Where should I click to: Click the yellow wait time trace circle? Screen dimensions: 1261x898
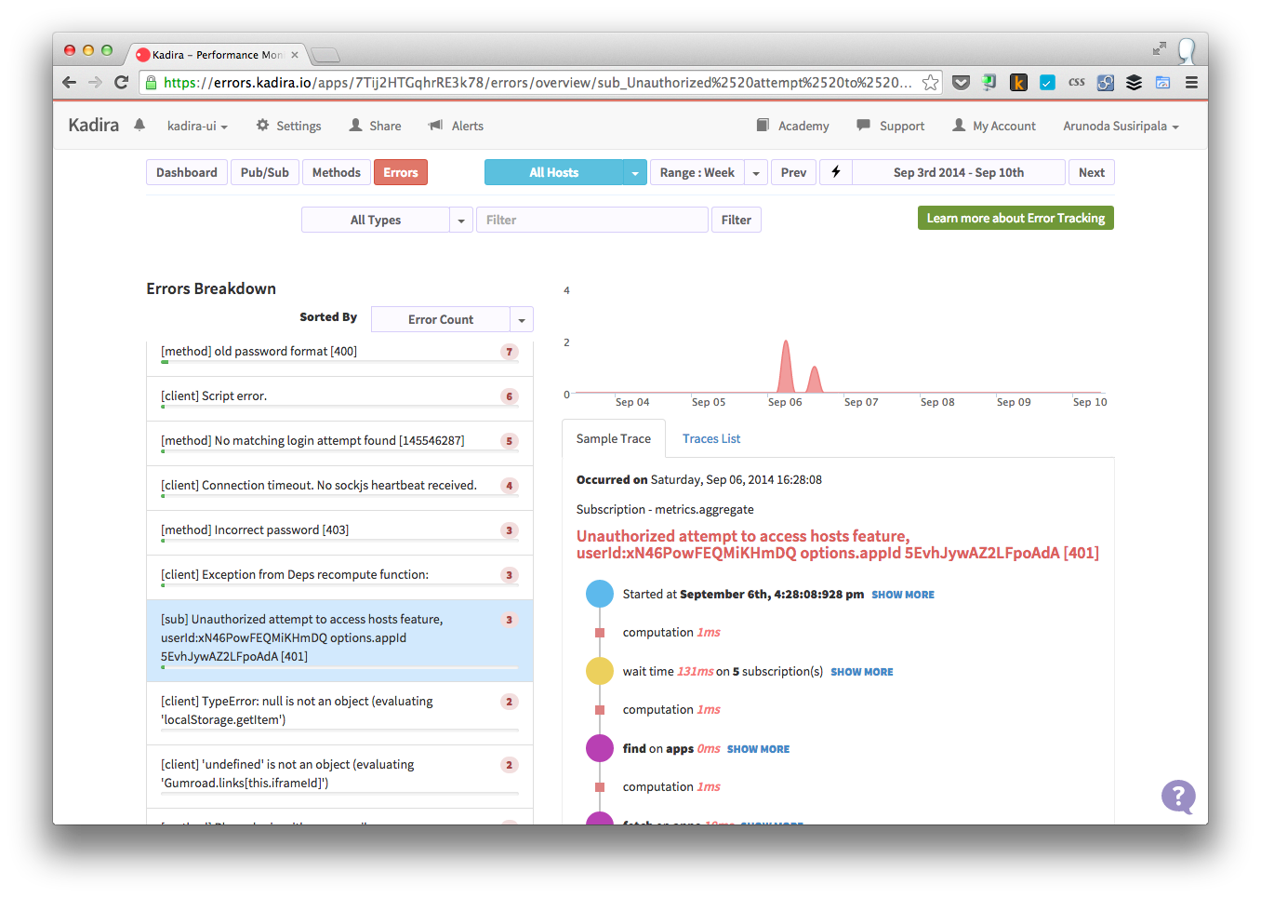(x=600, y=671)
